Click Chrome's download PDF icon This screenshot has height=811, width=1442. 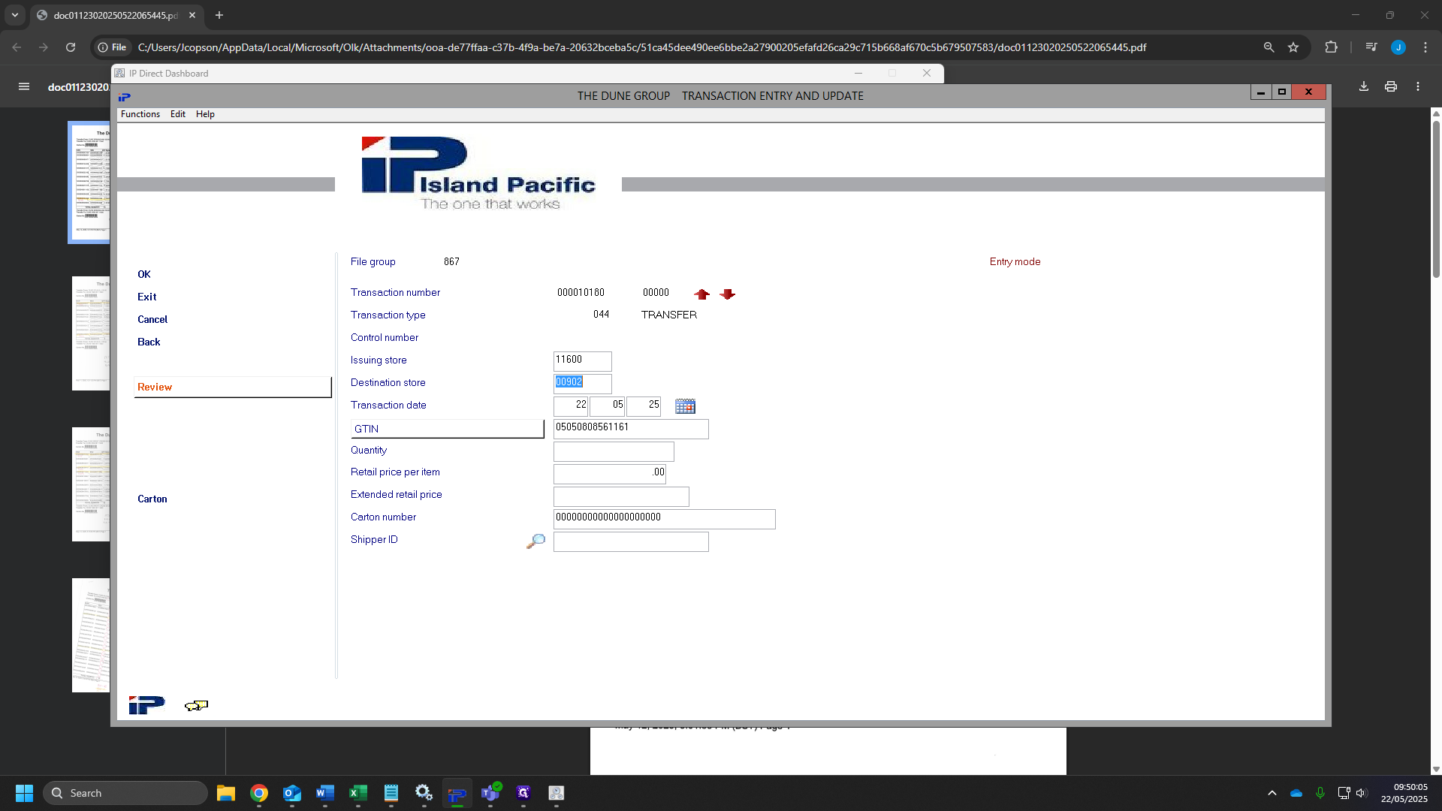coord(1364,86)
